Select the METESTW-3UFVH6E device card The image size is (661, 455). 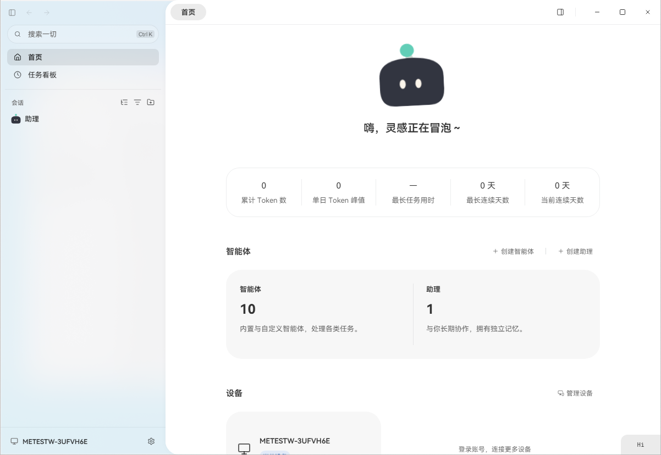click(304, 433)
